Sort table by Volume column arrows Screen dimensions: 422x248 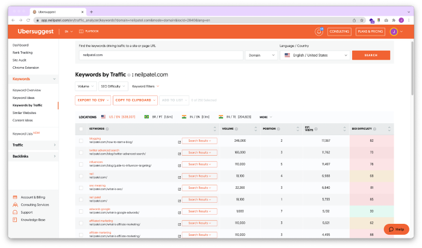coord(256,129)
